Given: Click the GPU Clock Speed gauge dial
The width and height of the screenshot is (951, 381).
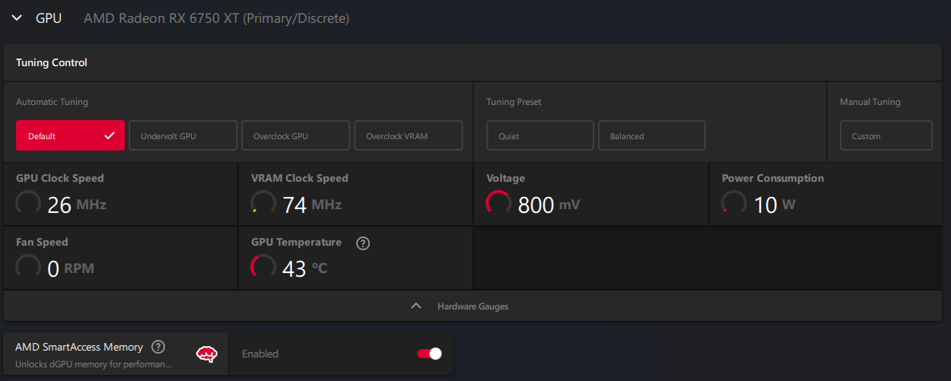Looking at the screenshot, I should 29,202.
